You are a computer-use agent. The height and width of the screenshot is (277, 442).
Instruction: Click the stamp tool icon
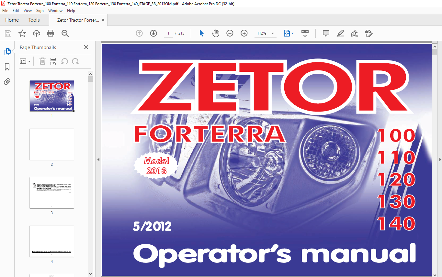coord(368,33)
